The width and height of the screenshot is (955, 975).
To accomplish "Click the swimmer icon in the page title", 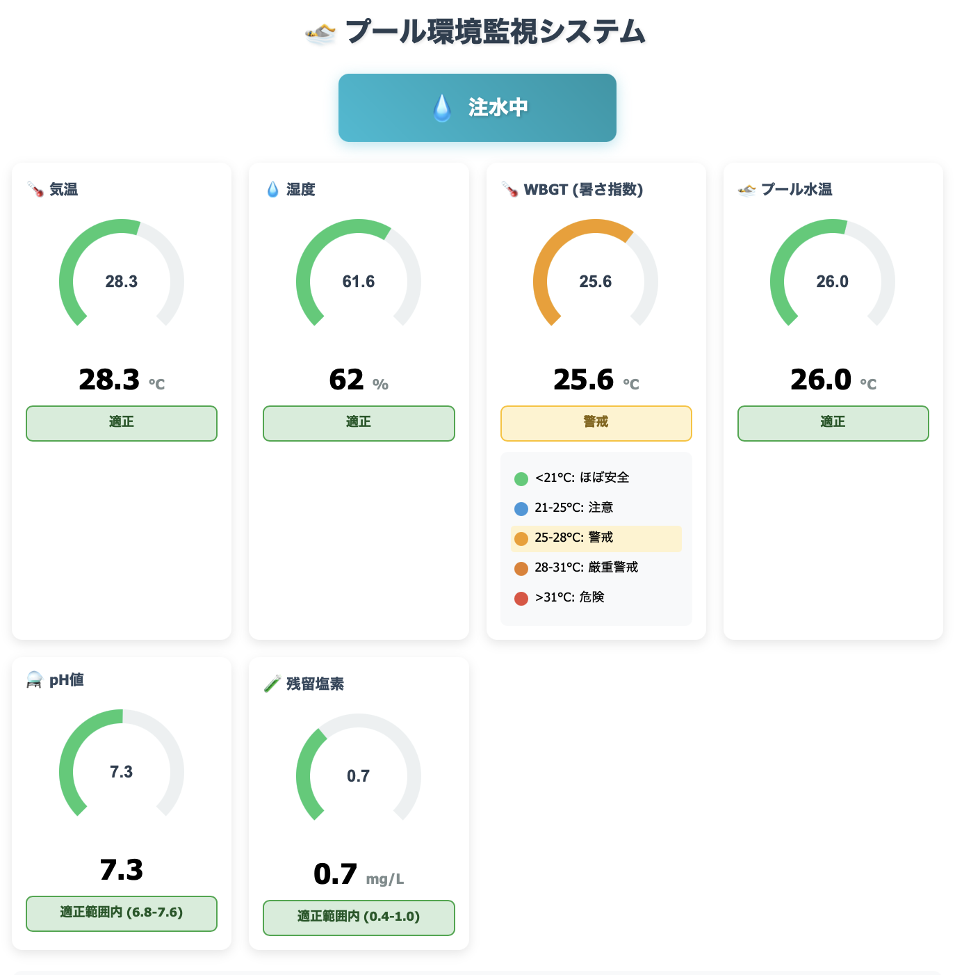I will (x=320, y=32).
